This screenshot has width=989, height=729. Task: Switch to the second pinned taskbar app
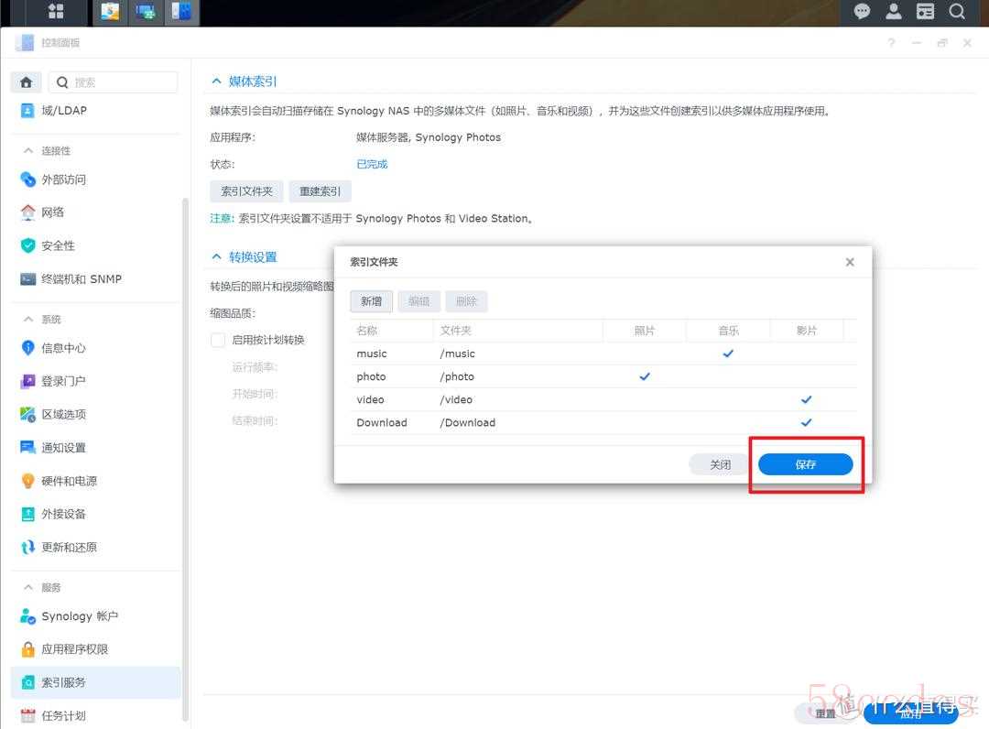coord(146,12)
